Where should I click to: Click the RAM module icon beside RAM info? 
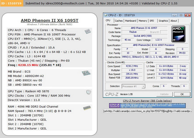(87, 108)
